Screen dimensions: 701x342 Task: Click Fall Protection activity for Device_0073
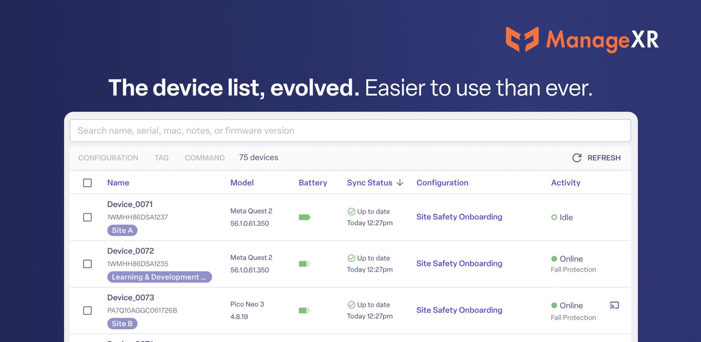(x=573, y=318)
